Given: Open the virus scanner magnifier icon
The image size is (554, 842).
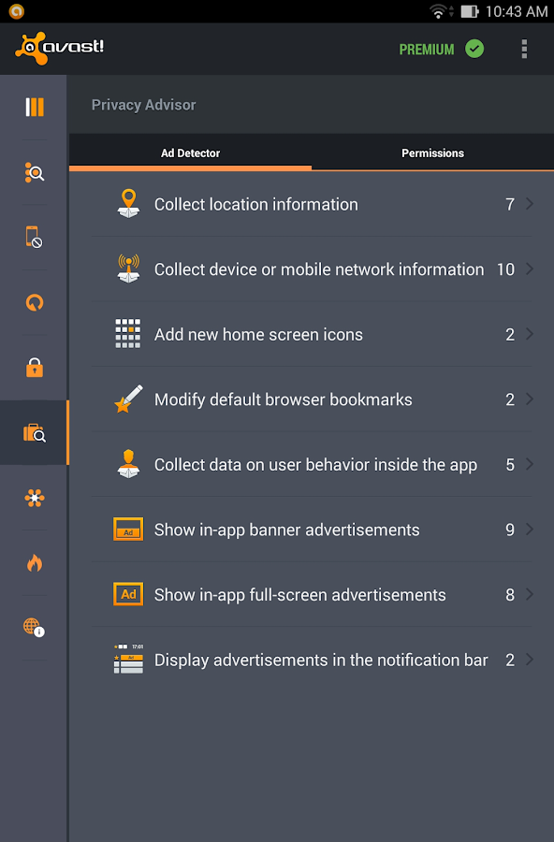Looking at the screenshot, I should tap(35, 172).
